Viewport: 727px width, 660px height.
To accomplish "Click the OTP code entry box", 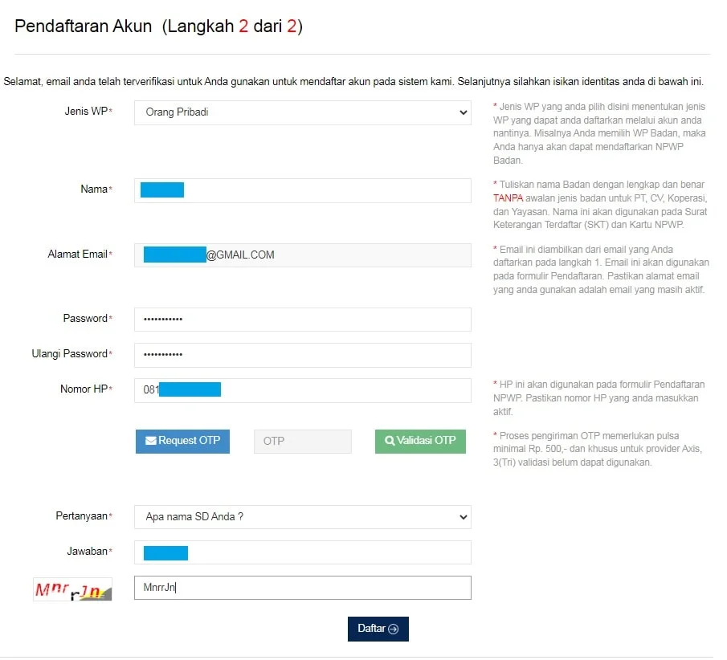I will pyautogui.click(x=302, y=441).
